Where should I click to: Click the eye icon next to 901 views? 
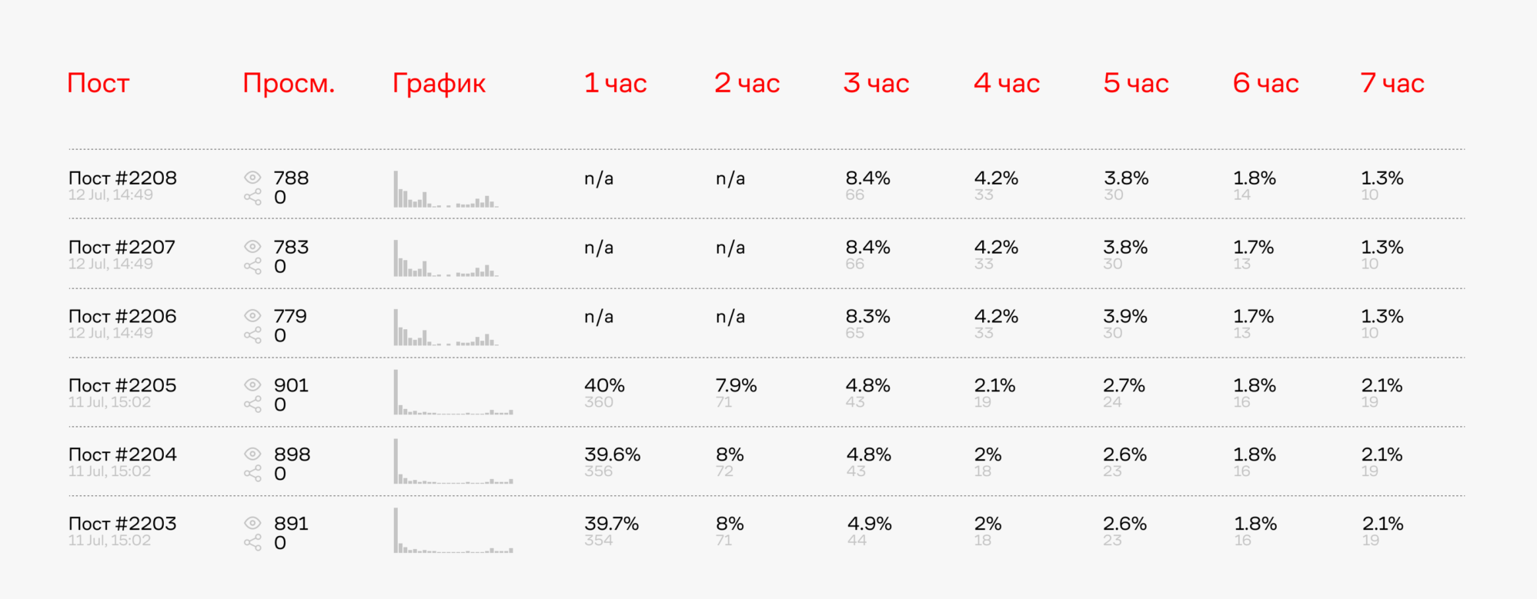[x=252, y=385]
